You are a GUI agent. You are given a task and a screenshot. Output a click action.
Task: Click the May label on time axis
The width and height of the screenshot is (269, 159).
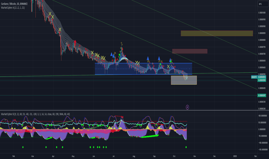pyautogui.click(x=73, y=156)
